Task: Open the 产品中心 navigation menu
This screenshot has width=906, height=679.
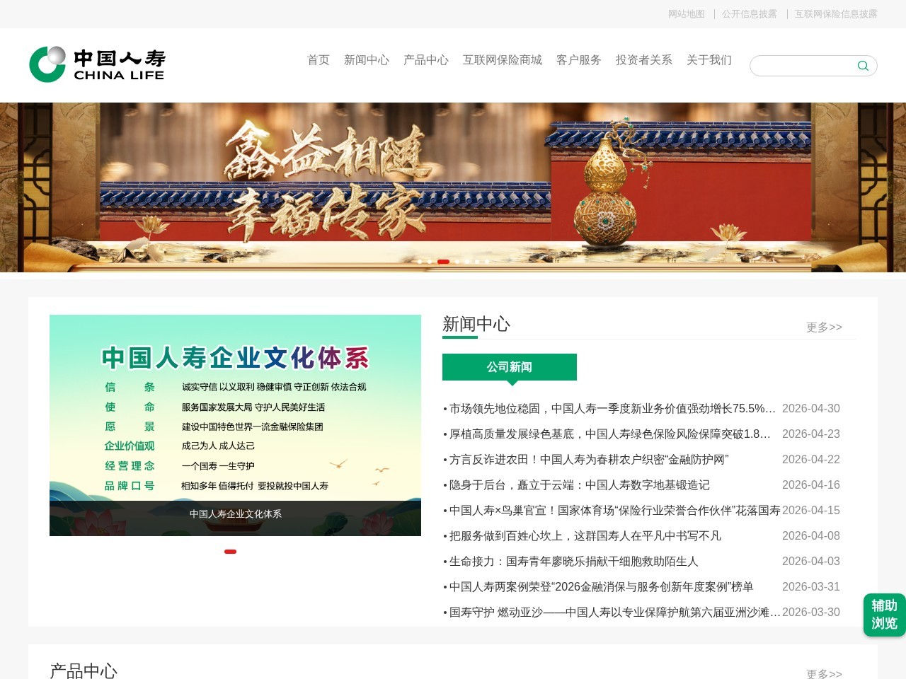Action: click(426, 60)
